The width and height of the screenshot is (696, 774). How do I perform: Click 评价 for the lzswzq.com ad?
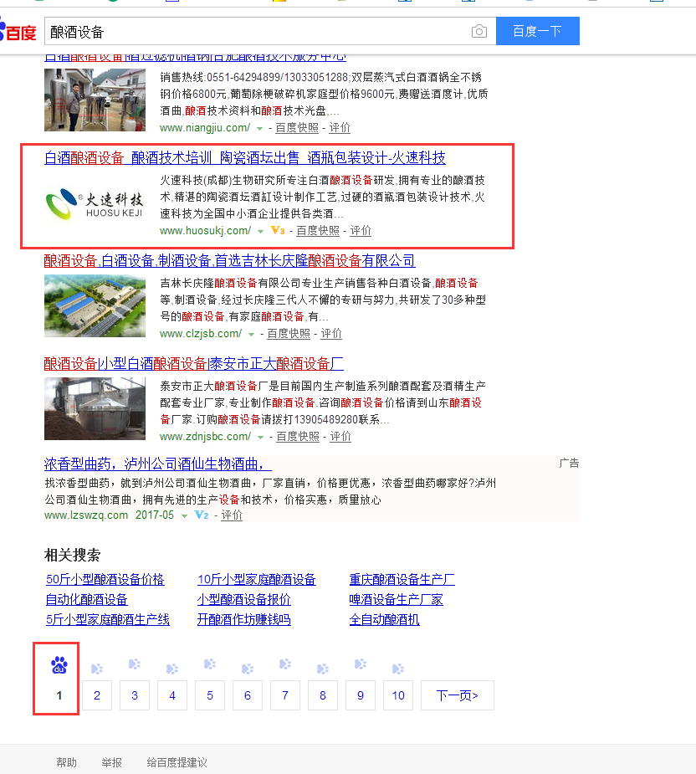coord(232,515)
